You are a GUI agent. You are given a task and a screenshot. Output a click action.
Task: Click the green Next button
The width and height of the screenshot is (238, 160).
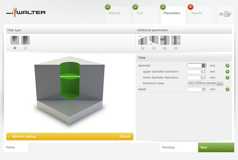click(x=216, y=147)
